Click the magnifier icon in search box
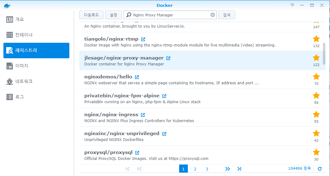Viewport: 330px width, 176px height. [x=128, y=15]
